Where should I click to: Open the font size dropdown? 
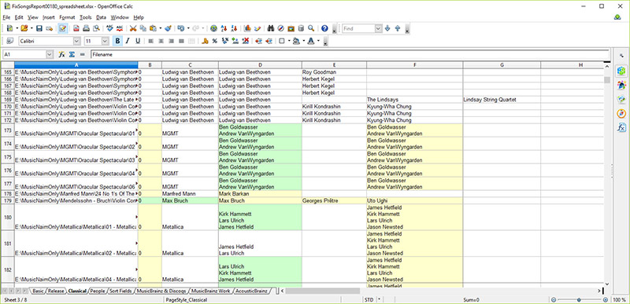(106, 41)
